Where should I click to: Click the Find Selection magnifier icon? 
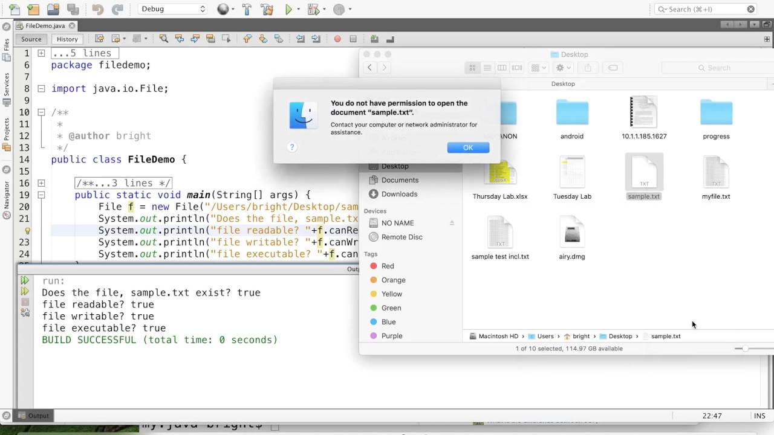[x=163, y=39]
